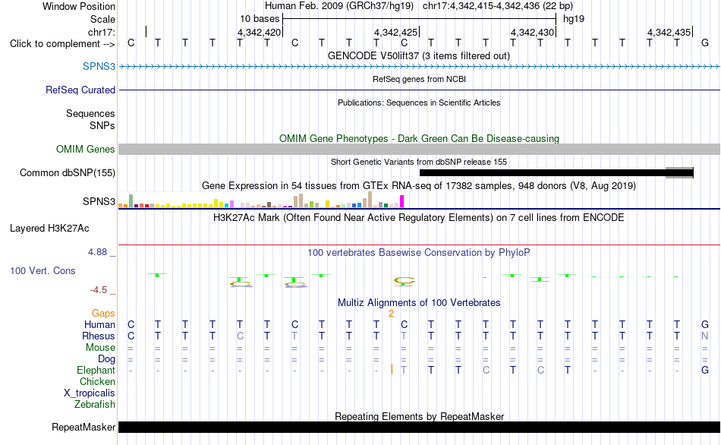This screenshot has height=445, width=721.
Task: Open the OMIM Genes track label
Action: (85, 149)
